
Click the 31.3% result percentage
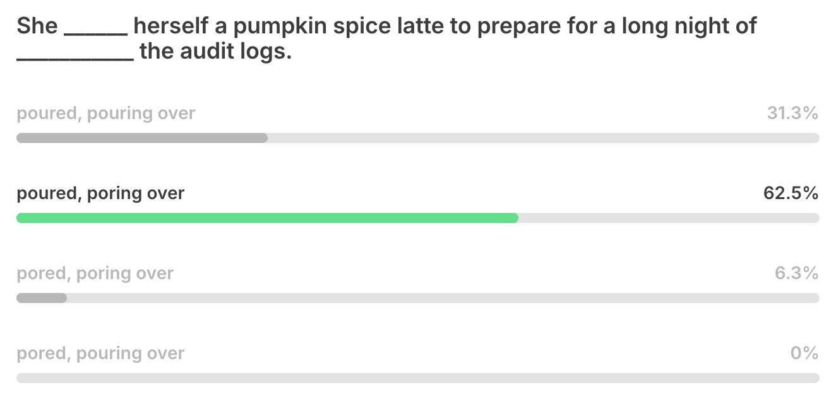point(792,113)
